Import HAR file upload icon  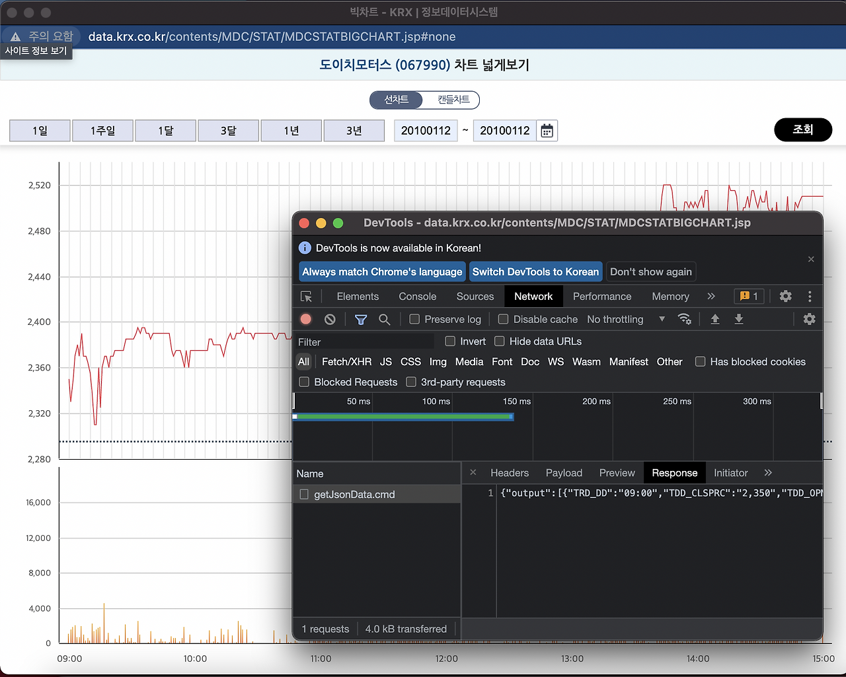714,319
